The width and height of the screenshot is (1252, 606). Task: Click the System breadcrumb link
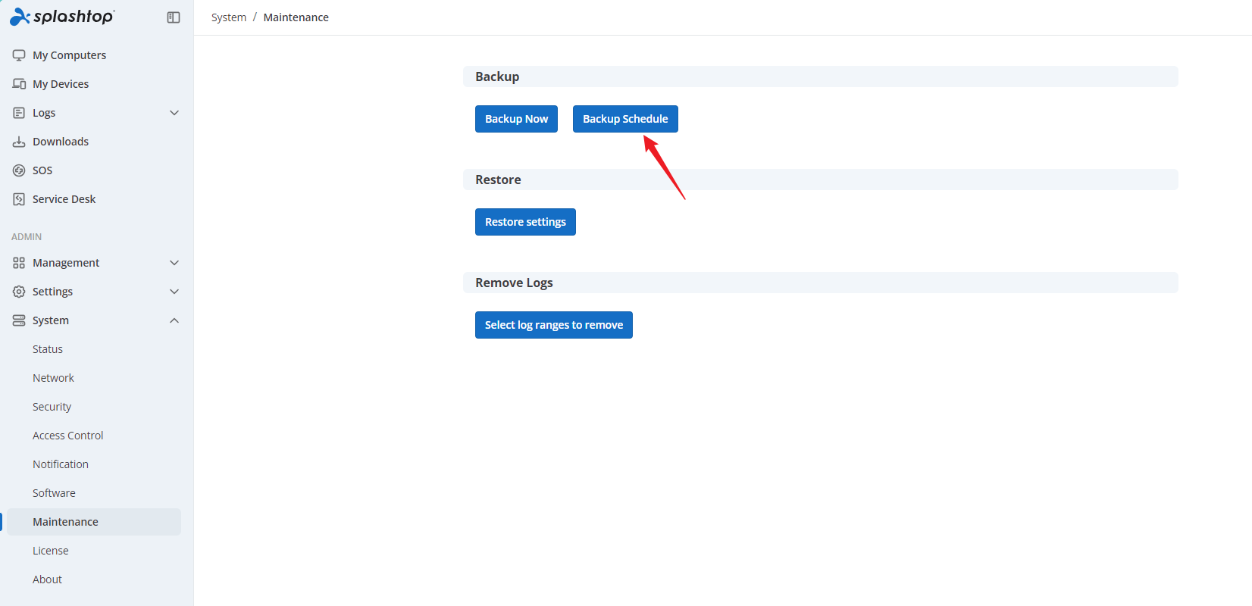tap(229, 17)
